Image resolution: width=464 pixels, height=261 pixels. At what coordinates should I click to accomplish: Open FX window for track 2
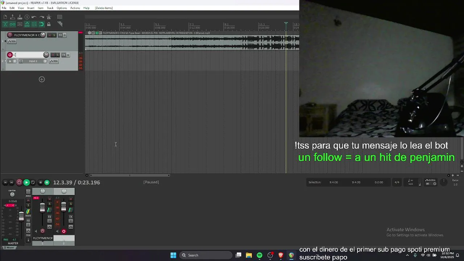point(63,55)
